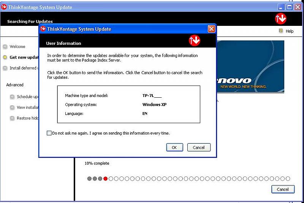This screenshot has width=304, height=203.
Task: Open the Help link
Action: click(290, 31)
